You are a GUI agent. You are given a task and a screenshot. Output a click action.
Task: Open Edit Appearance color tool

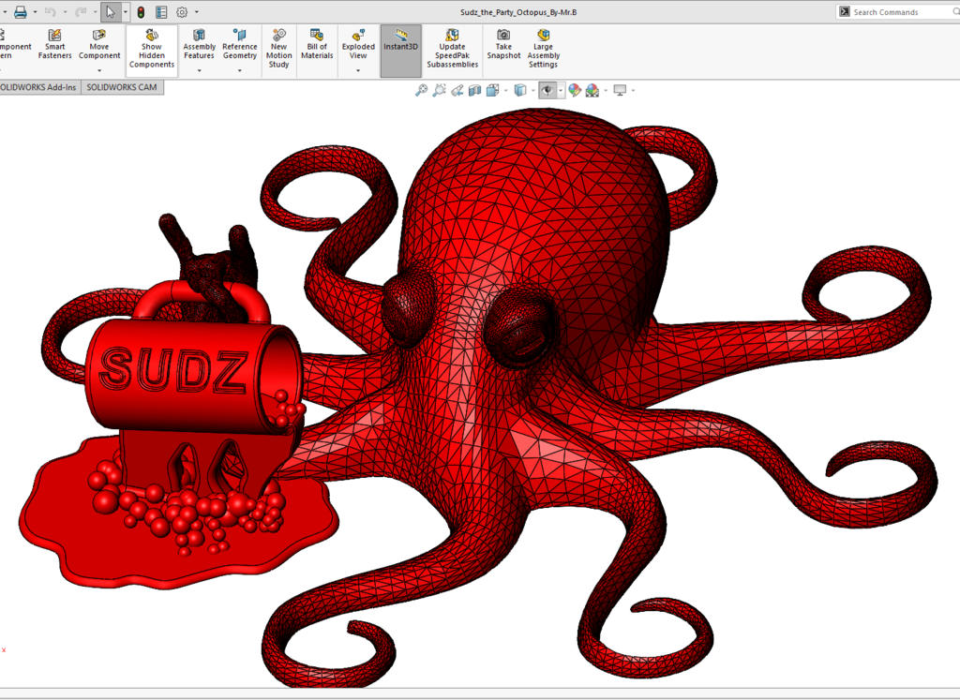[x=574, y=90]
